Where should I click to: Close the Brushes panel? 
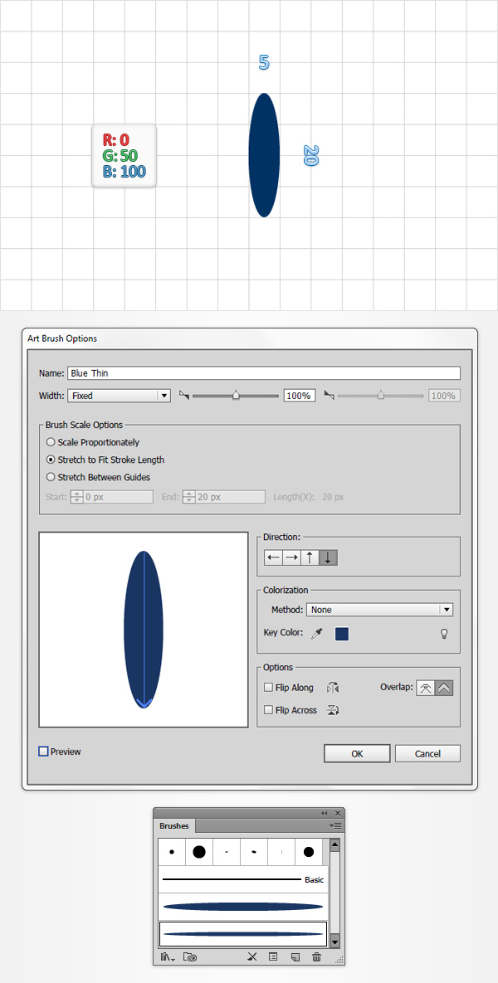338,813
